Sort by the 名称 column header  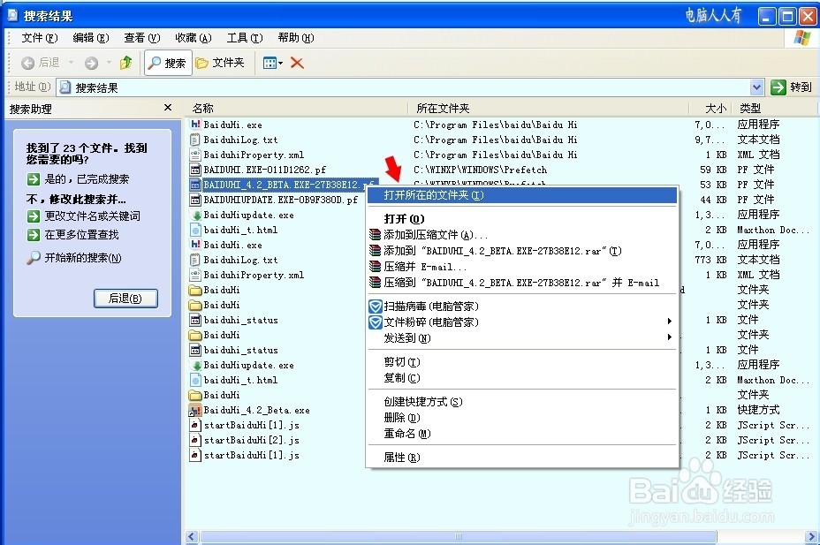[296, 108]
